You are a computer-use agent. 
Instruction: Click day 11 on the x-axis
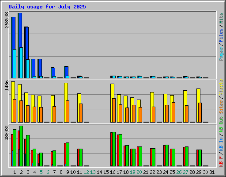(79, 172)
